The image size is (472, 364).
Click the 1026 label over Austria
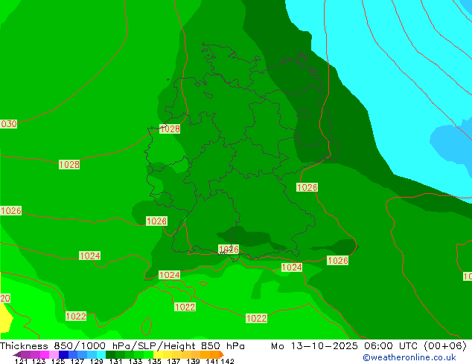(x=338, y=261)
